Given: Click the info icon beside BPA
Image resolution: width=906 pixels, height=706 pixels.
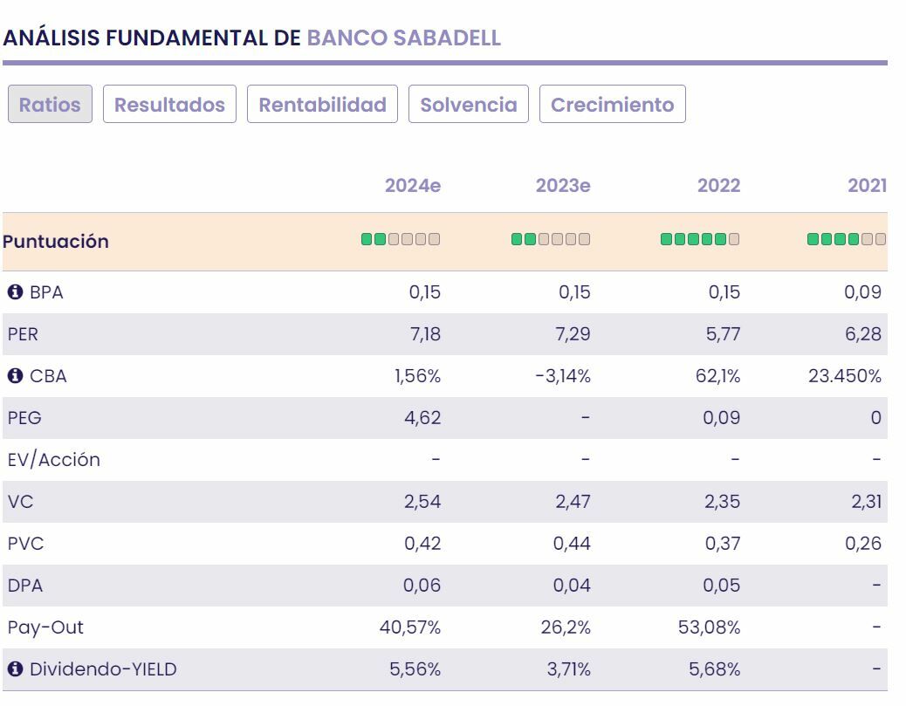Looking at the screenshot, I should tap(15, 292).
